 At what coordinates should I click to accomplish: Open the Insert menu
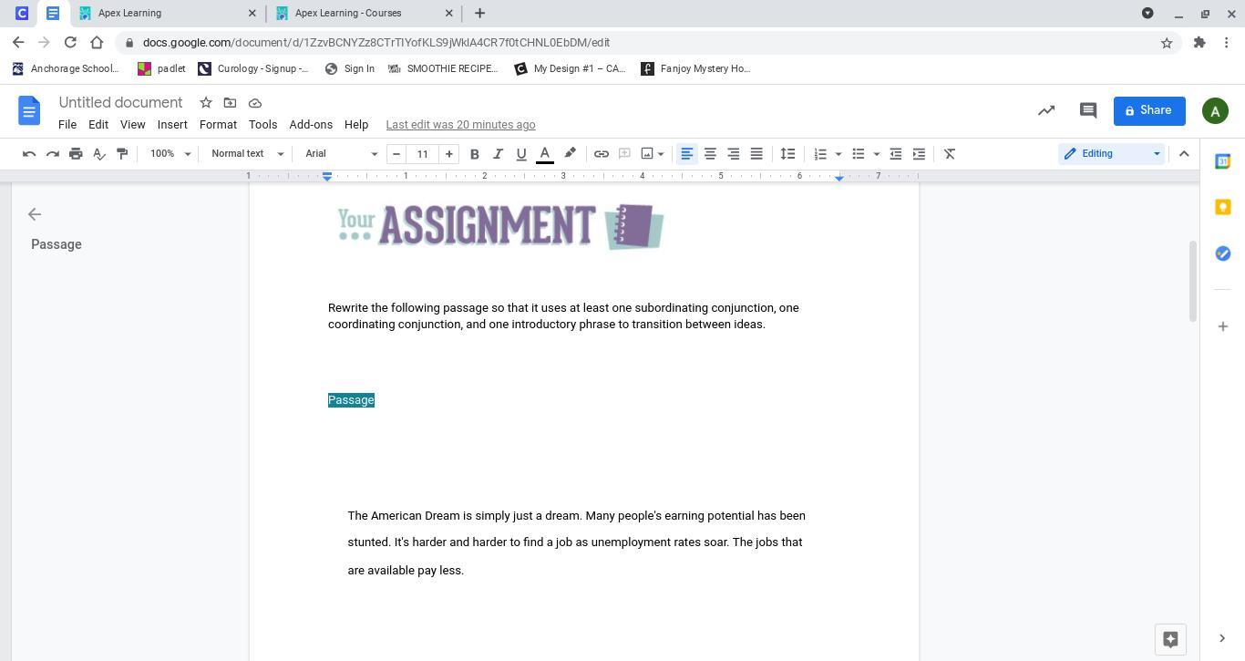point(172,125)
